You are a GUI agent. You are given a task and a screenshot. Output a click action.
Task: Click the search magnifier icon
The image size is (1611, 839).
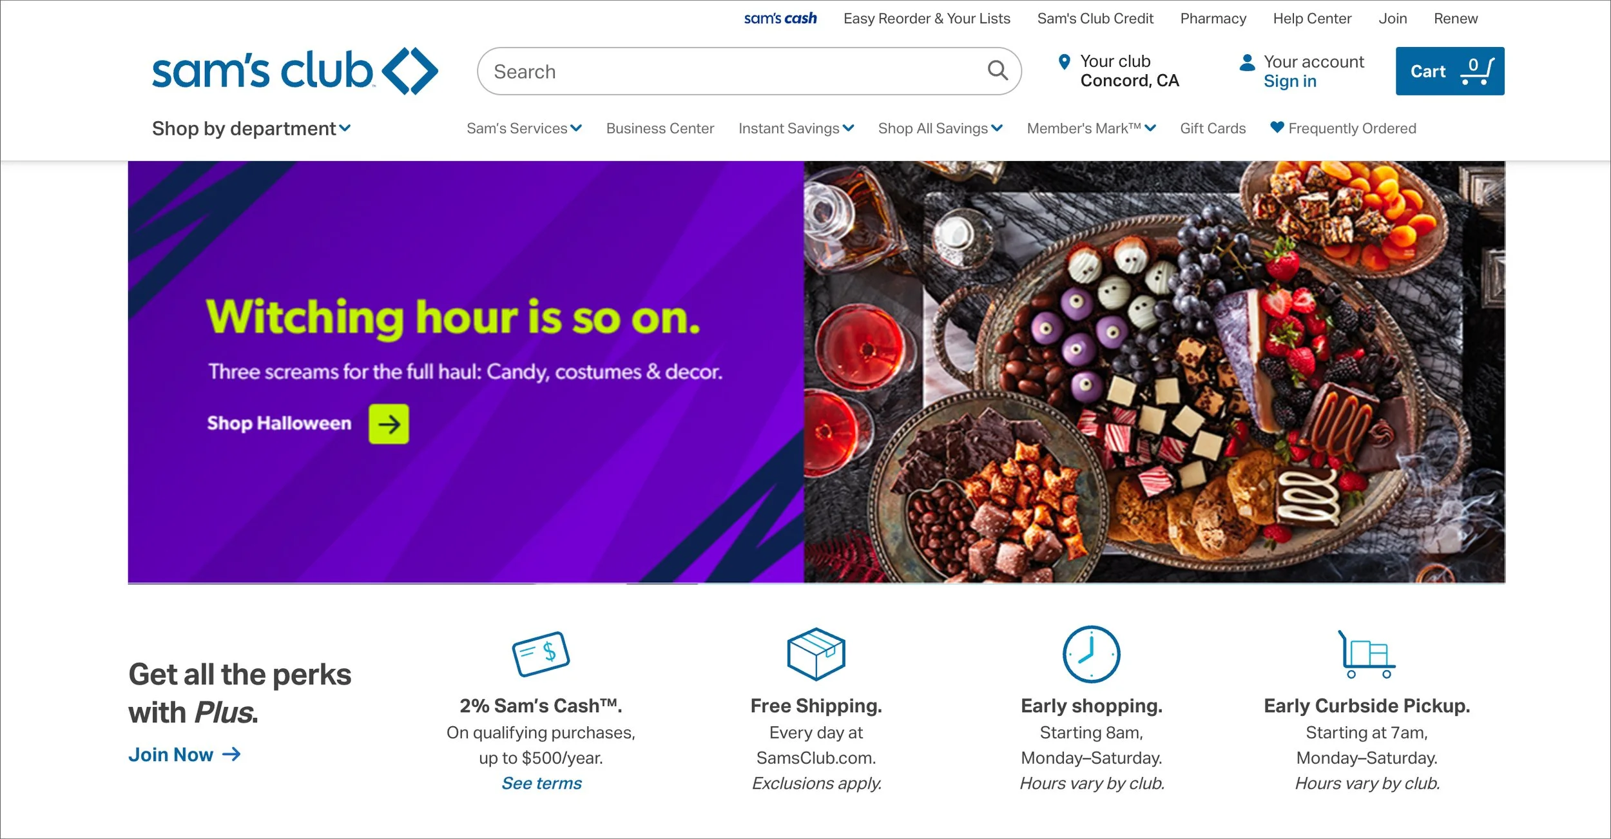click(x=997, y=70)
